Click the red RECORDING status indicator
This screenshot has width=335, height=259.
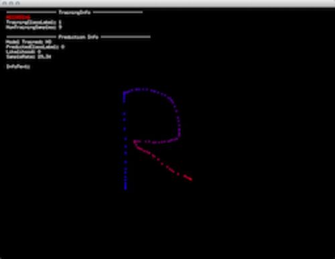[18, 17]
